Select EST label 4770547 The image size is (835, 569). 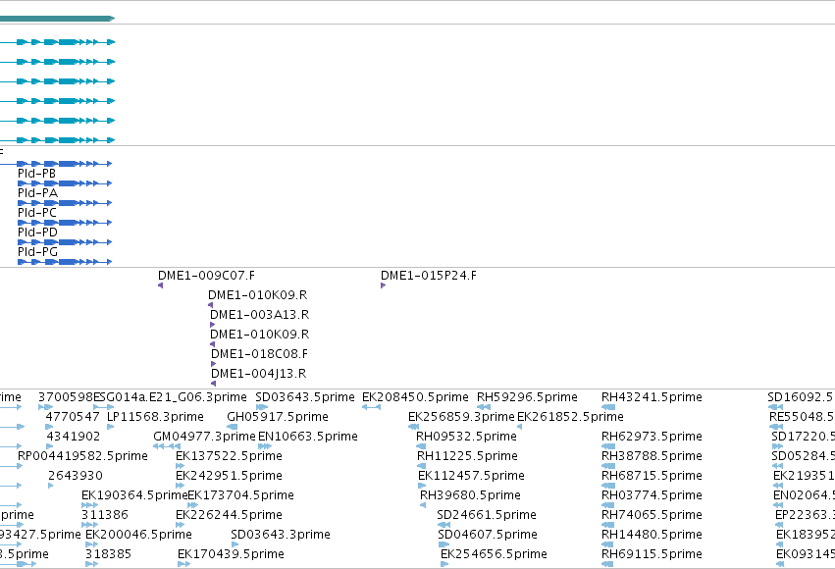pyautogui.click(x=73, y=417)
